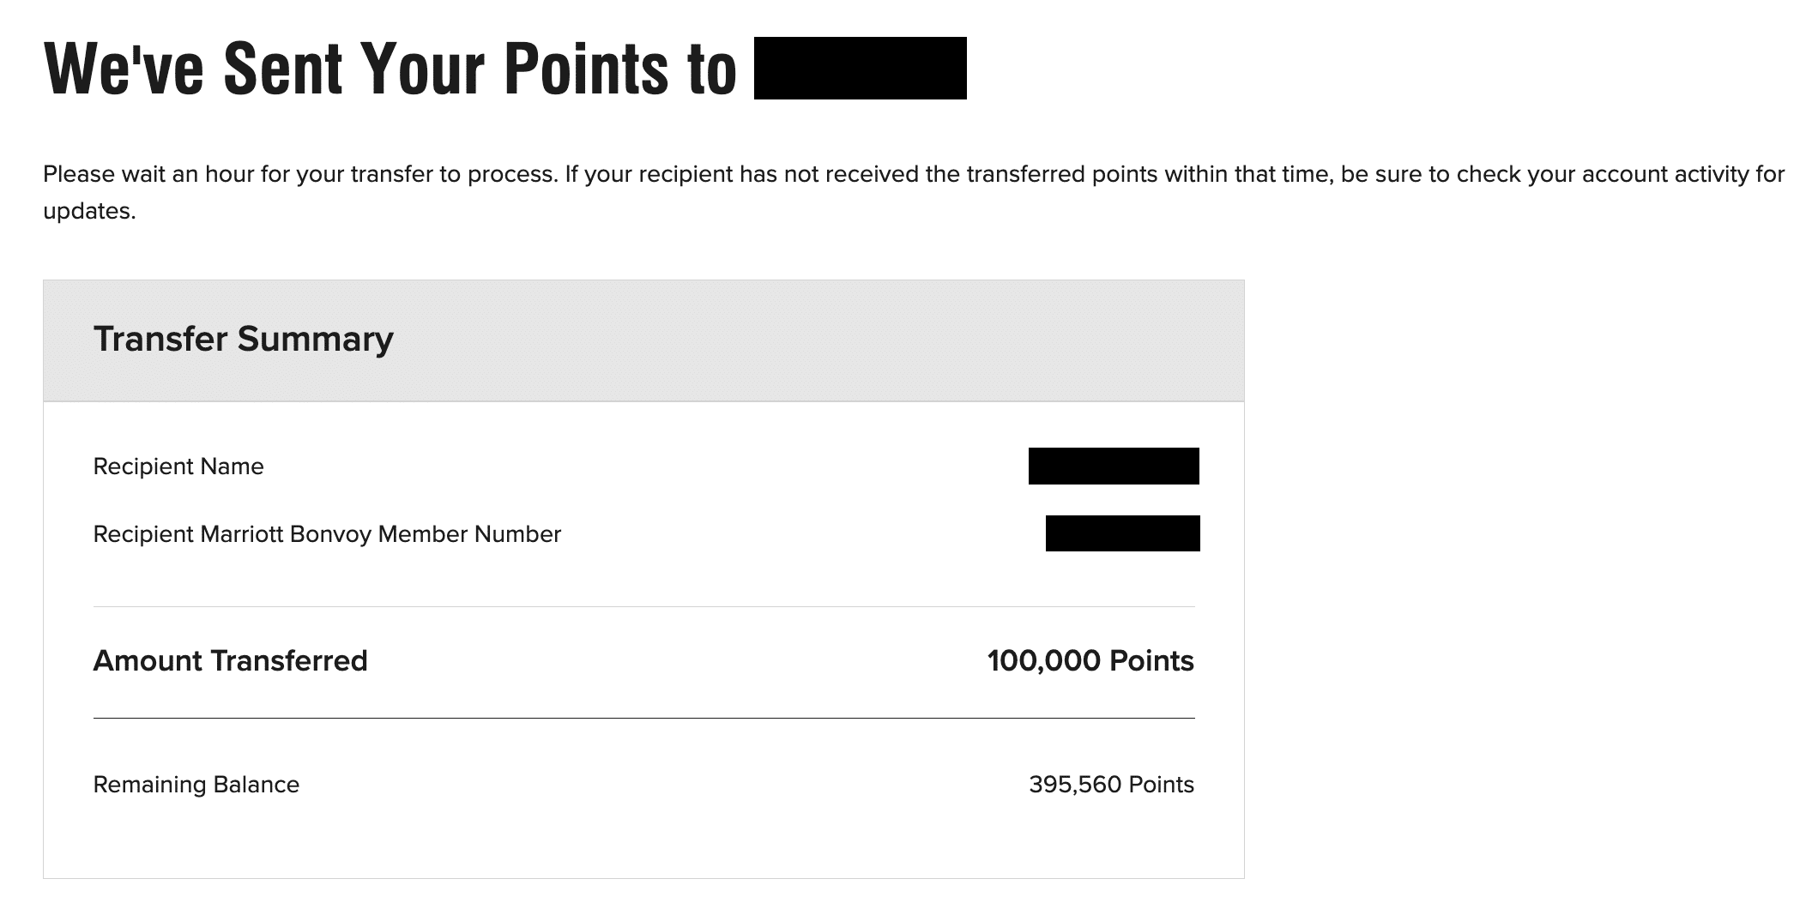
Task: Click the "Remaining Balance" label
Action: [196, 785]
